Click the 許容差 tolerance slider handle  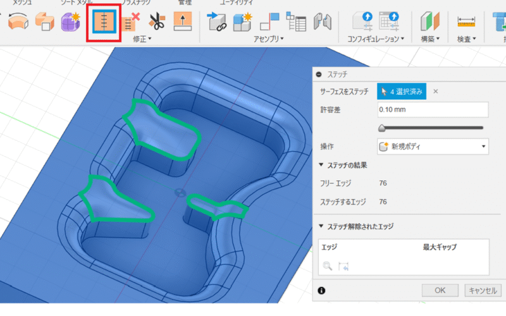click(x=381, y=128)
